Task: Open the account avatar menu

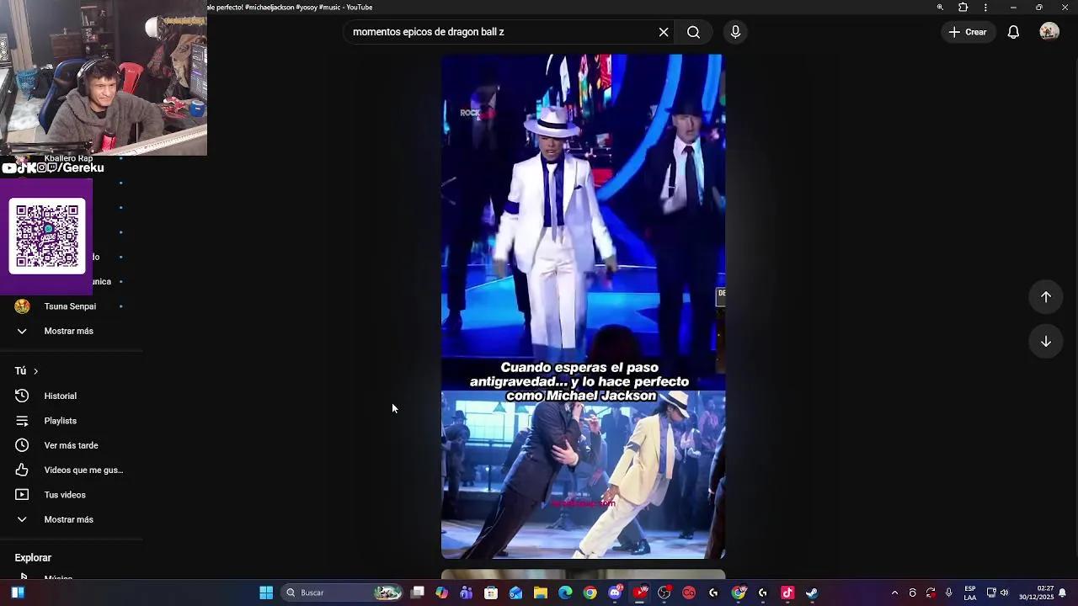Action: click(x=1049, y=32)
